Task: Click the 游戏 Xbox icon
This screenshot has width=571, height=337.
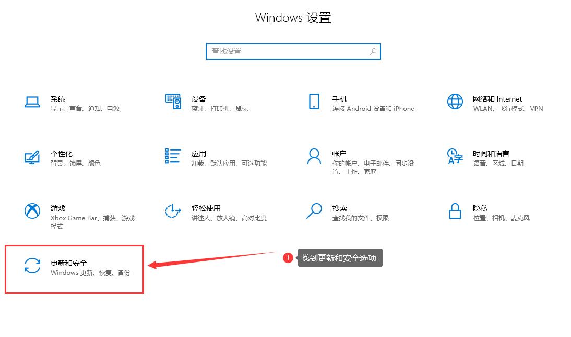Action: tap(32, 211)
